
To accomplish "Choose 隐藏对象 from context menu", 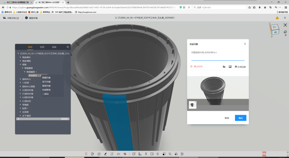I will click(47, 78).
